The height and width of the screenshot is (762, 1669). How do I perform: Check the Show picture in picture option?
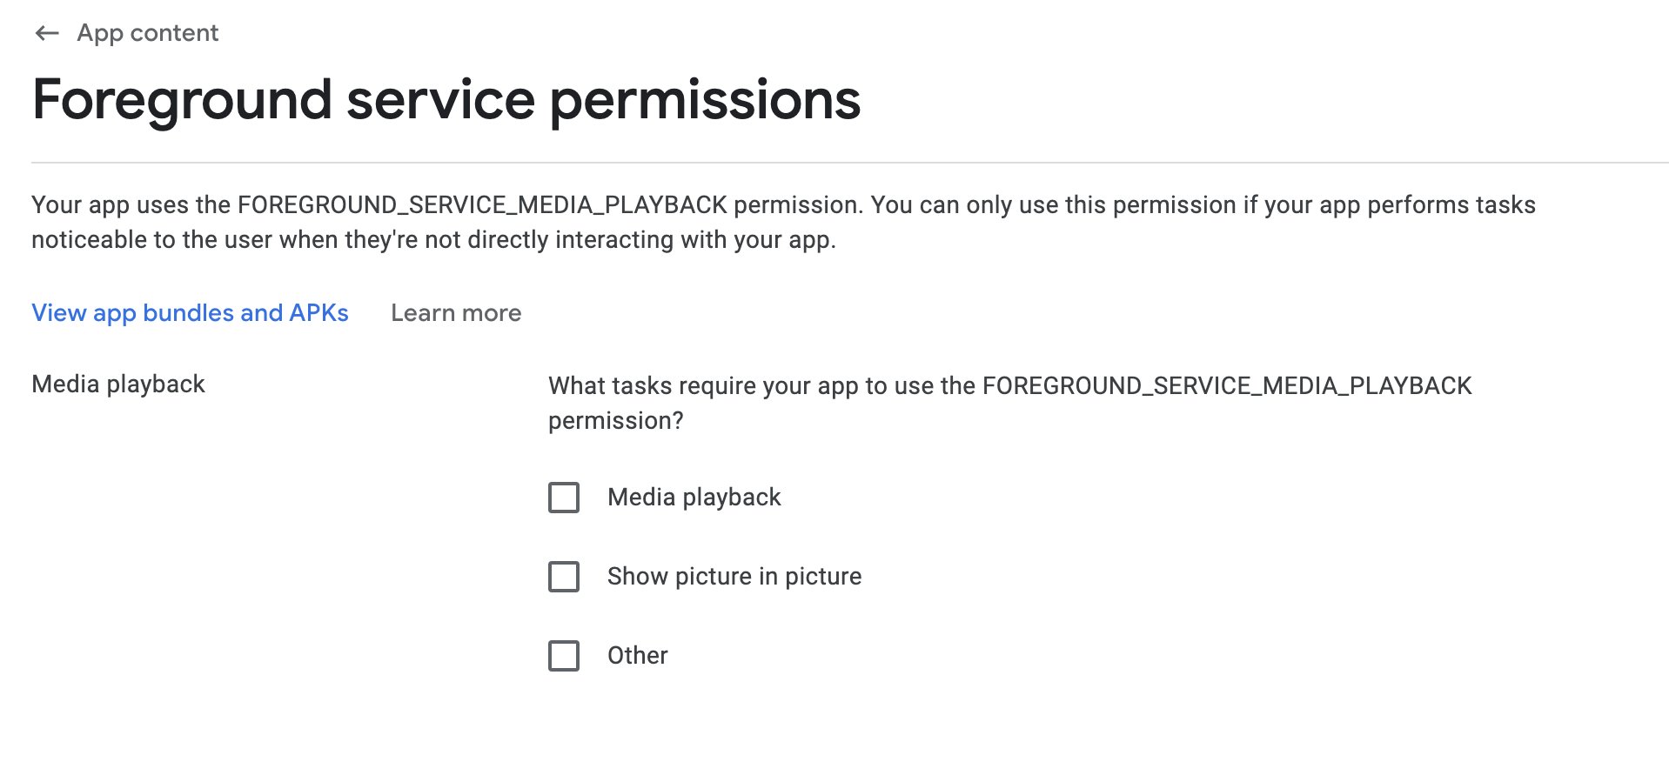coord(563,577)
